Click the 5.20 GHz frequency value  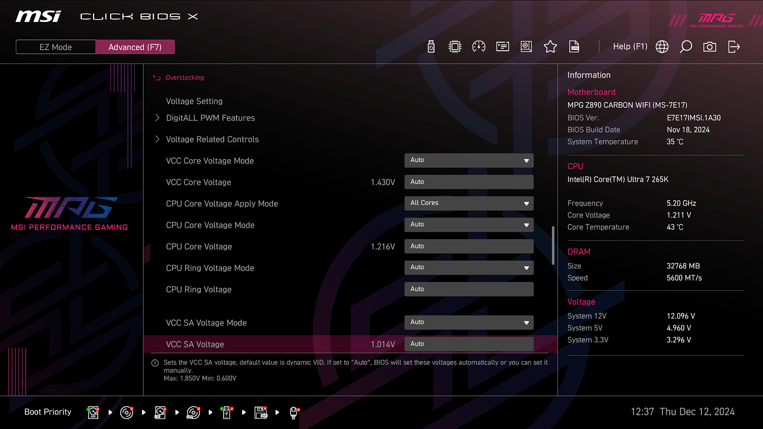coord(681,203)
